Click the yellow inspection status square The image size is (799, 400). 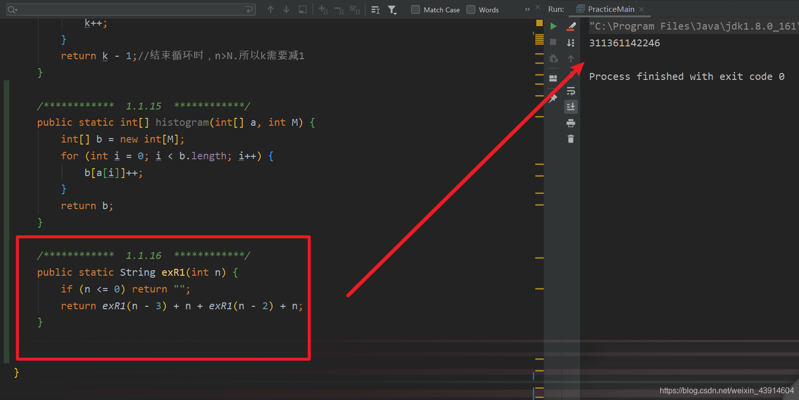tap(539, 23)
